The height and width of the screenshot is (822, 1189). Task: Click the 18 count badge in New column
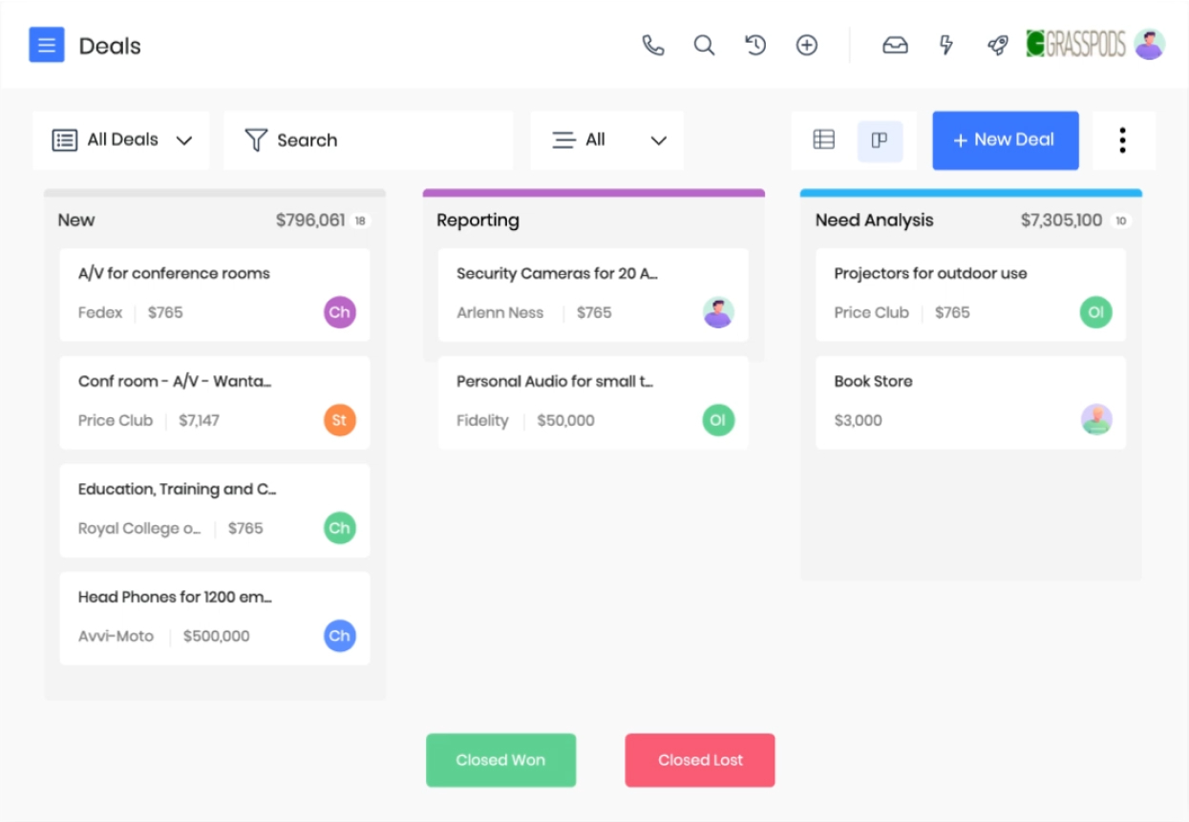(360, 221)
